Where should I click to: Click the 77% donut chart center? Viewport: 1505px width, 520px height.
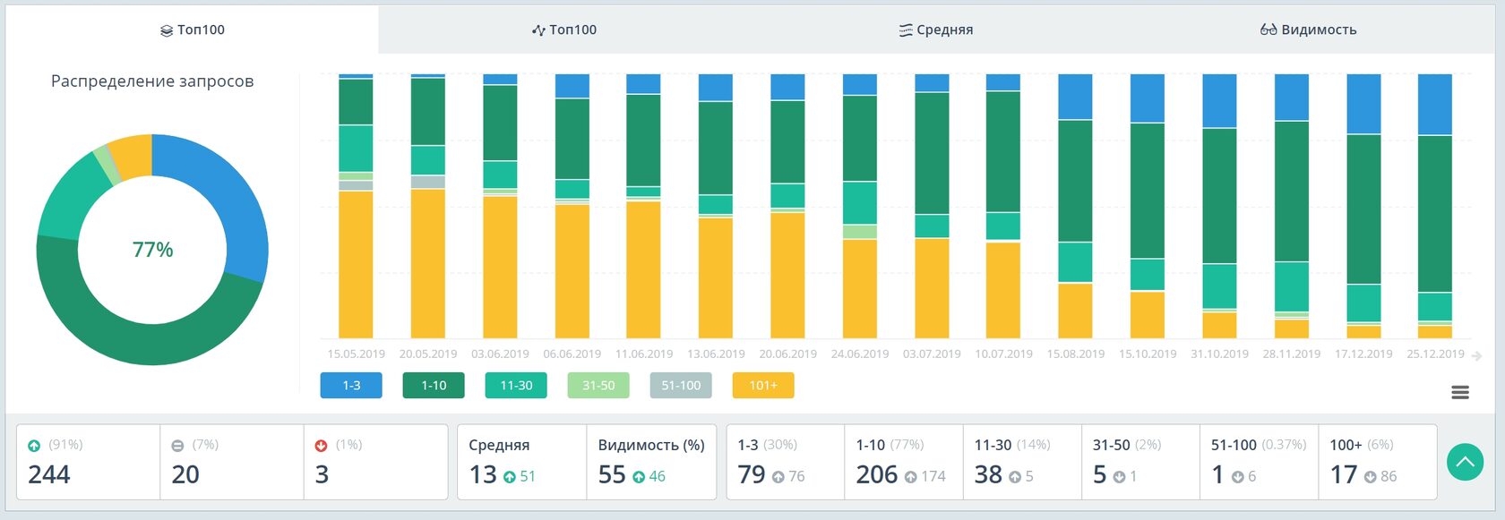point(152,250)
